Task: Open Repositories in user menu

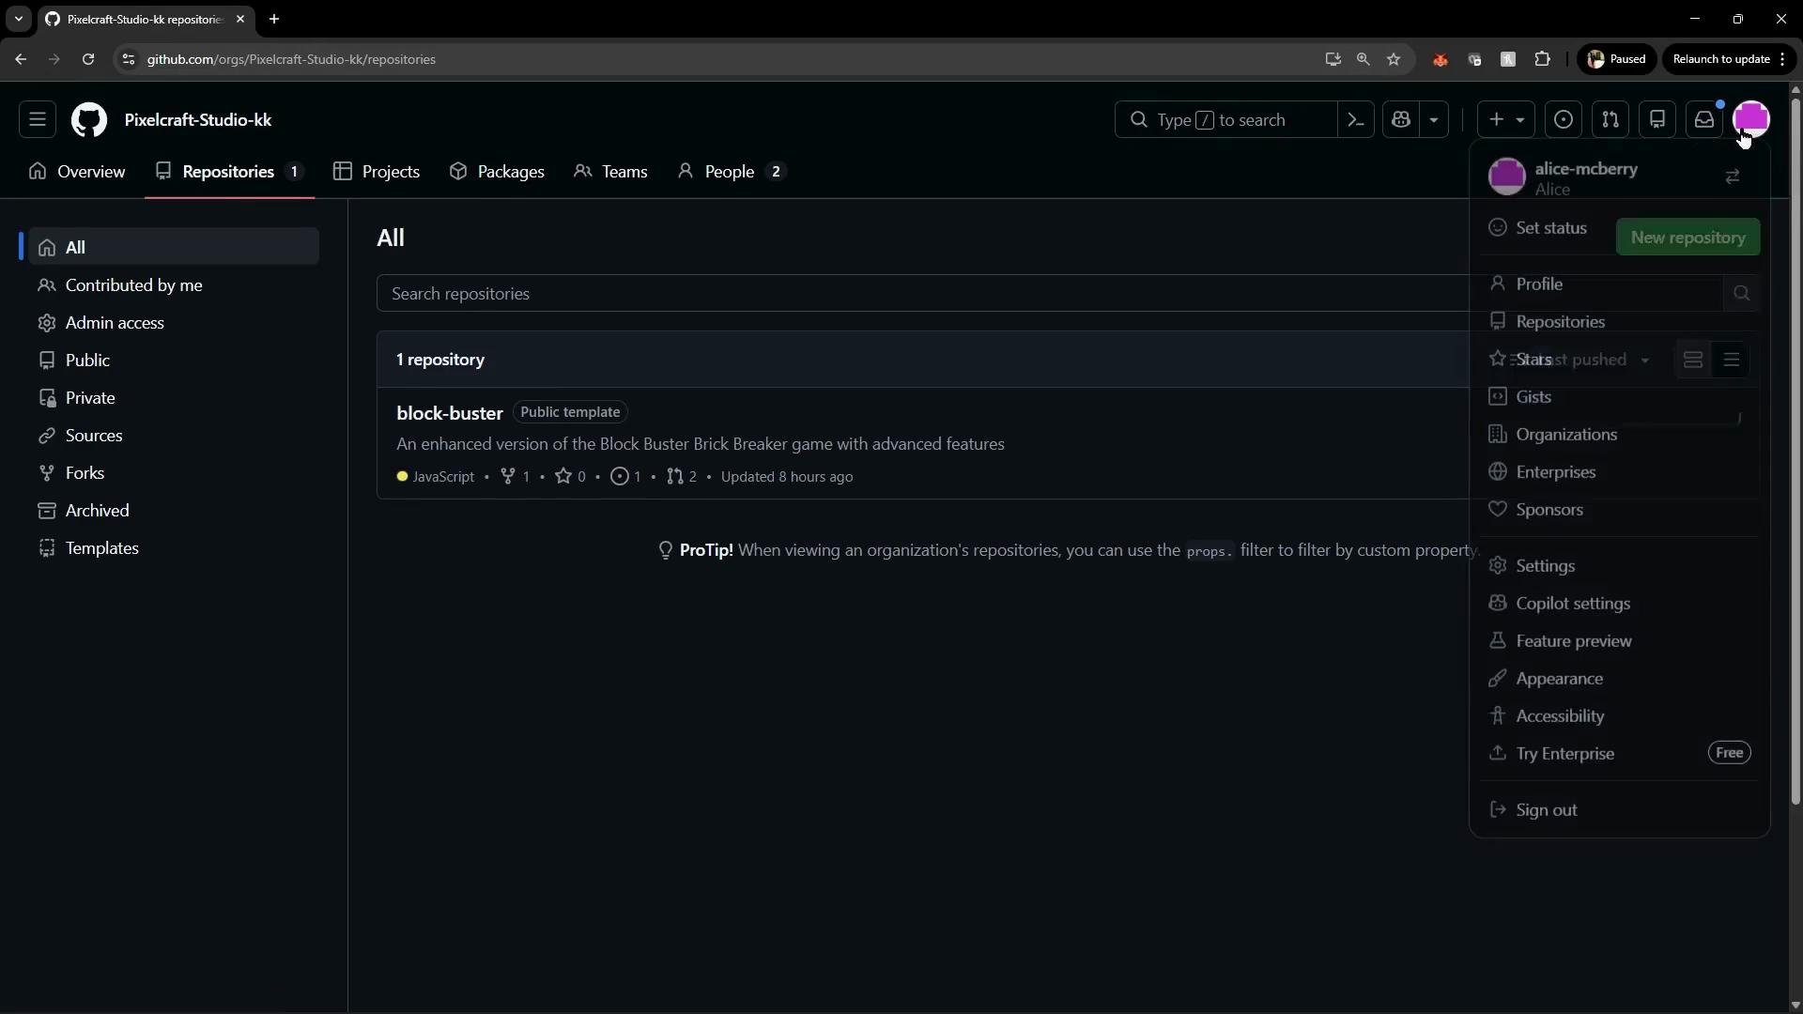Action: (1620, 321)
